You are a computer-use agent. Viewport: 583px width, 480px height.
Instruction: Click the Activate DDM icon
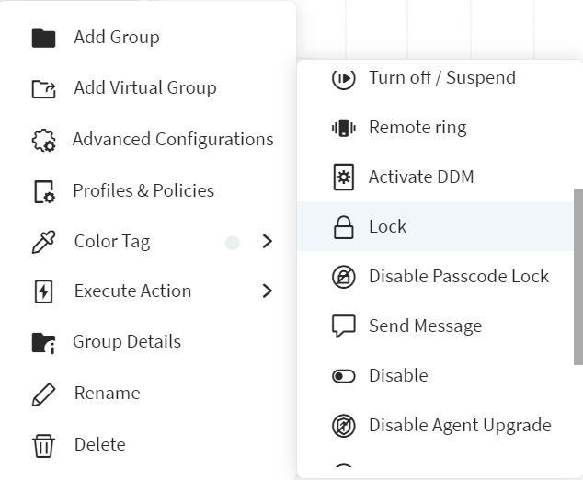(343, 177)
